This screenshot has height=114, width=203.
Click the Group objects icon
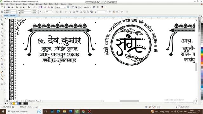tap(110, 12)
